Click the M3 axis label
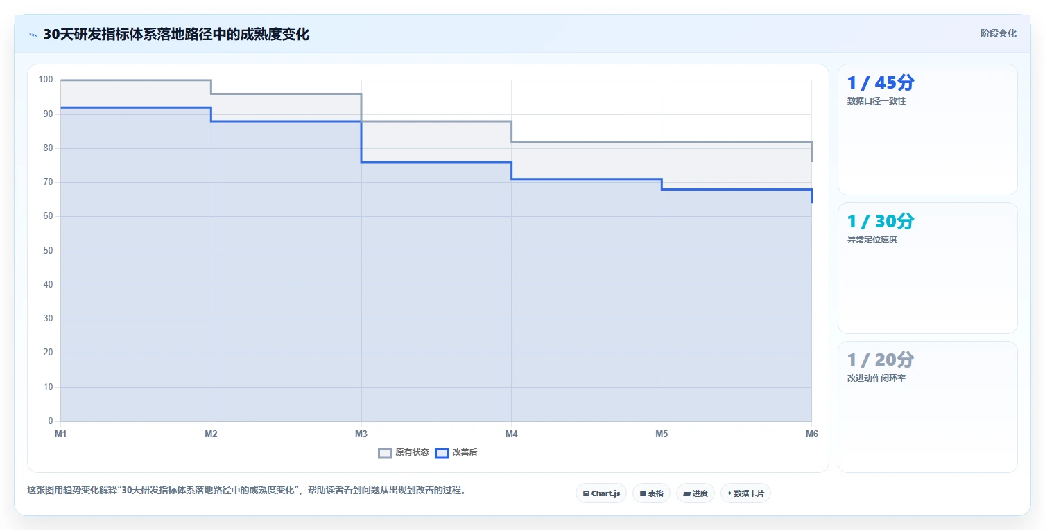This screenshot has width=1045, height=530. pyautogui.click(x=361, y=434)
